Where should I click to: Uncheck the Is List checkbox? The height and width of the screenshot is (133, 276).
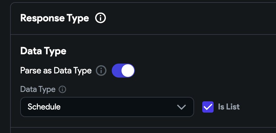(x=208, y=107)
